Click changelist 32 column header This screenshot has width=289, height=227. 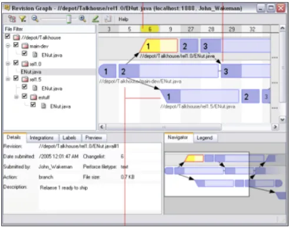[253, 29]
